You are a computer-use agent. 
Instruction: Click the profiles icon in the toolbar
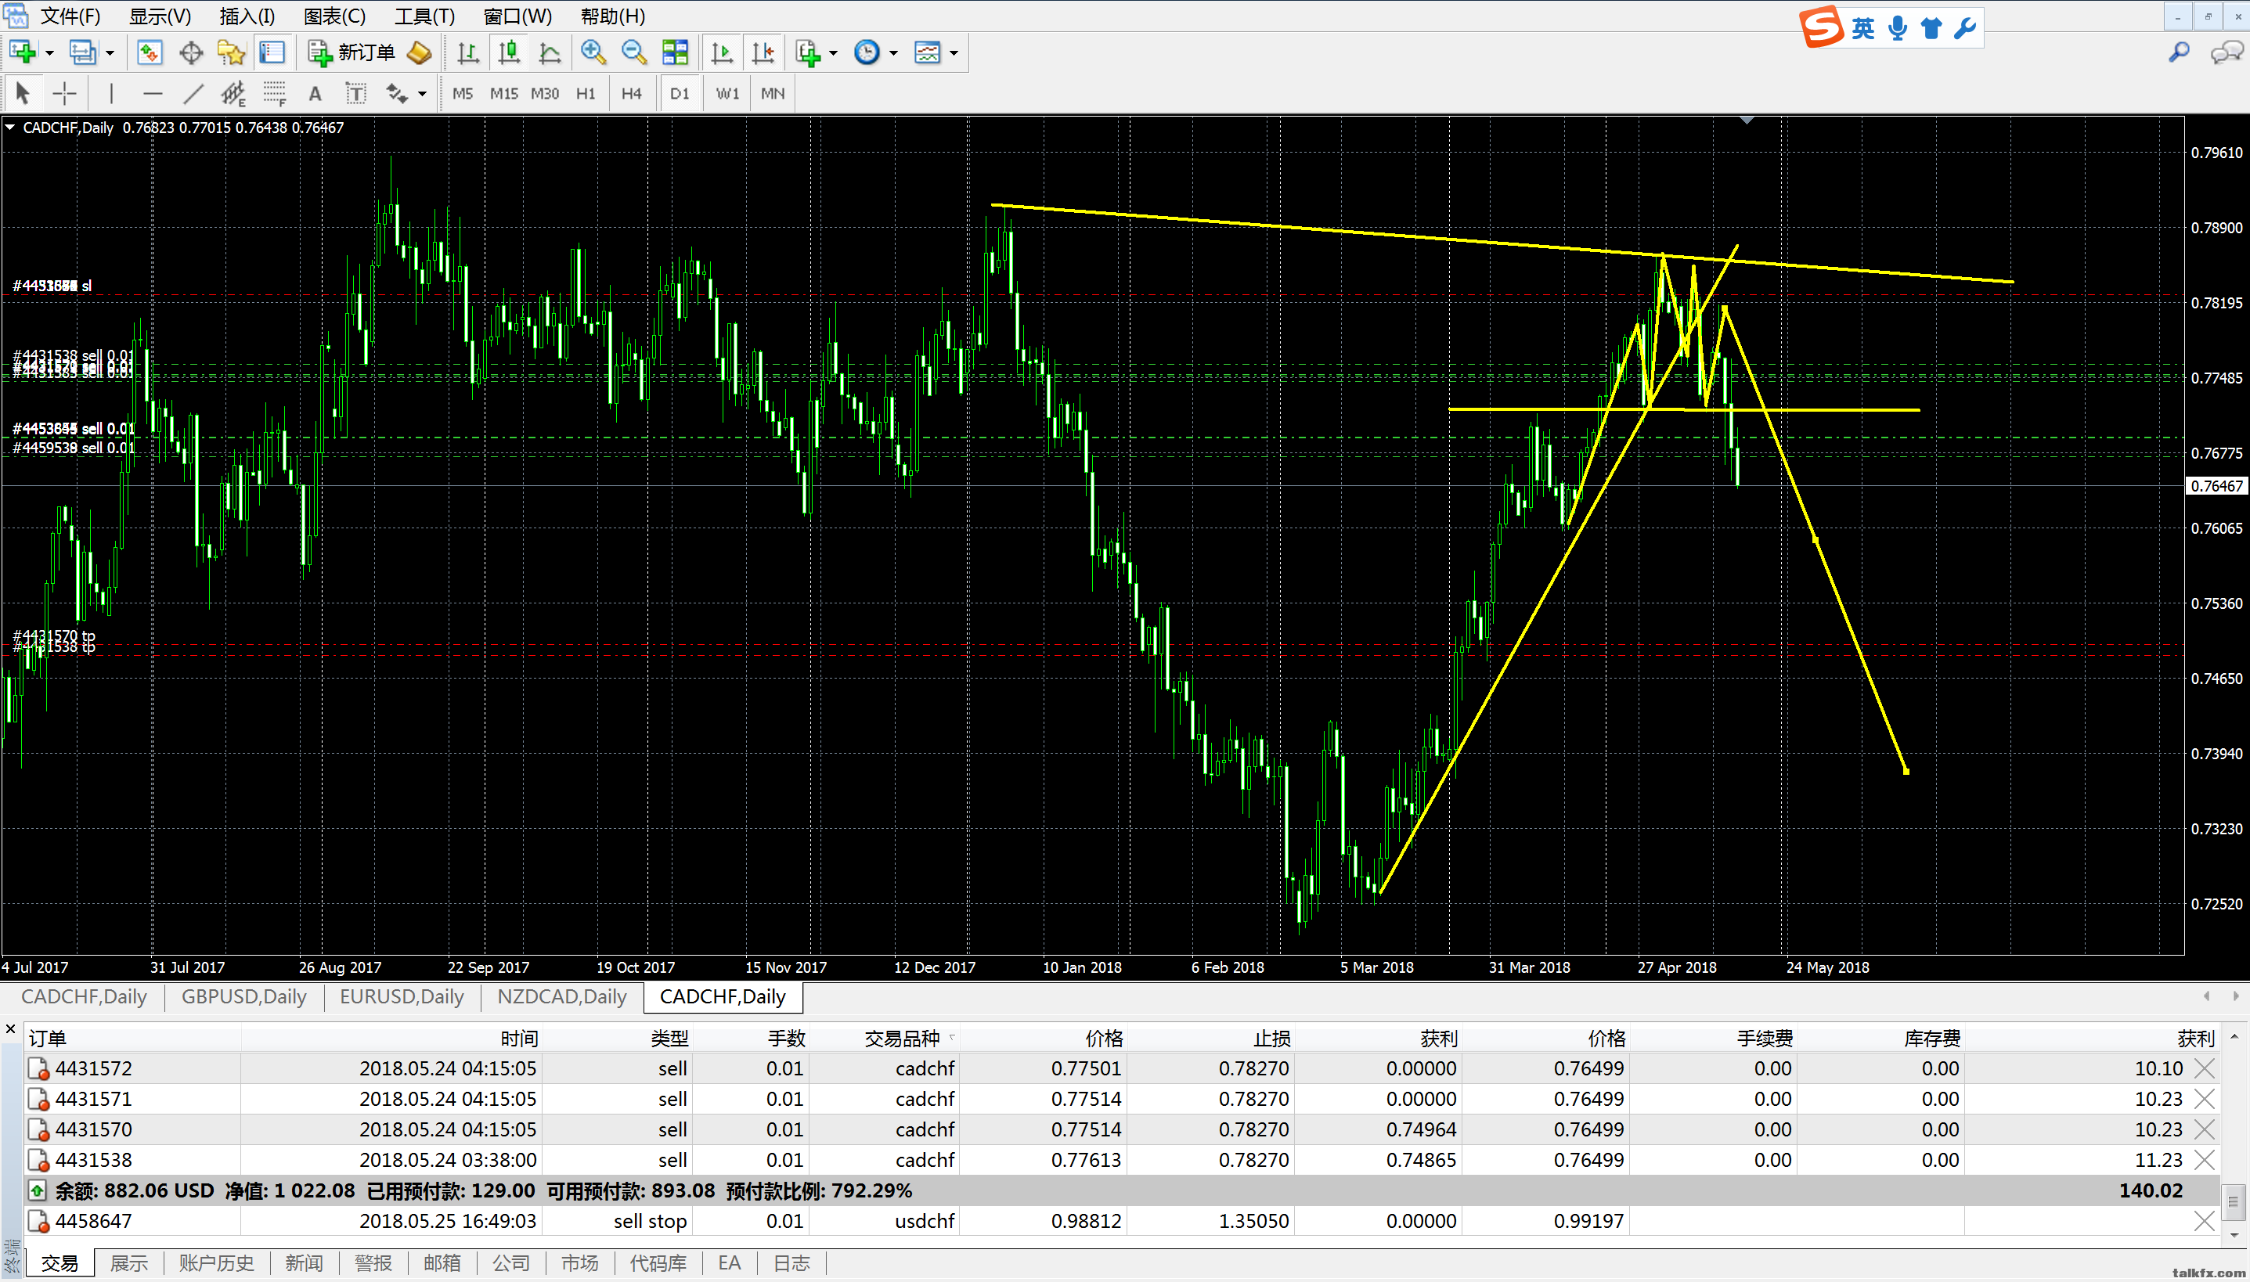pos(83,53)
